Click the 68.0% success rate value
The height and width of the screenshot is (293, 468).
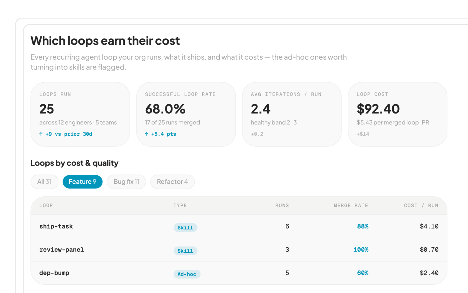[165, 109]
